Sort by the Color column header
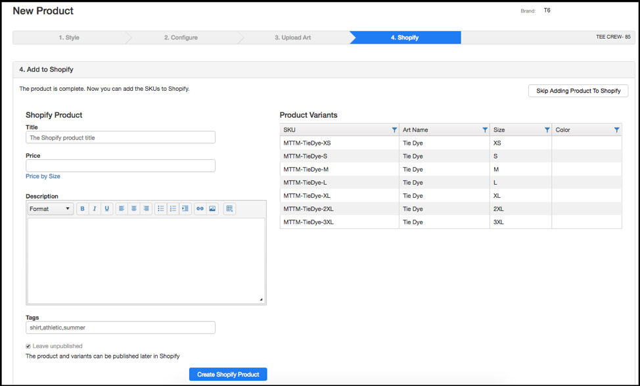 (x=563, y=130)
